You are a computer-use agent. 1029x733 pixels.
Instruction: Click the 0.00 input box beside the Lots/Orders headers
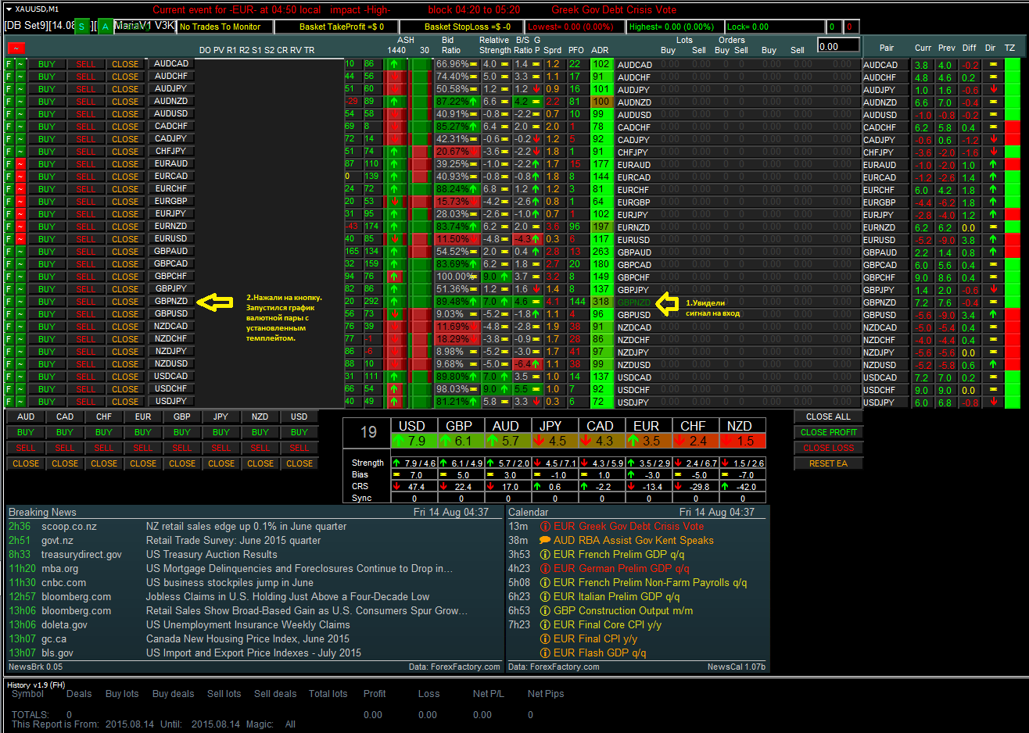click(838, 46)
